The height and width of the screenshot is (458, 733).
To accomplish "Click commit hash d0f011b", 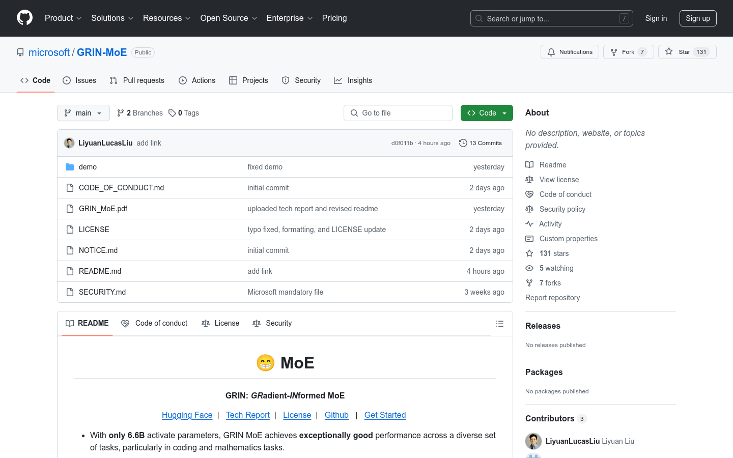I will (402, 143).
